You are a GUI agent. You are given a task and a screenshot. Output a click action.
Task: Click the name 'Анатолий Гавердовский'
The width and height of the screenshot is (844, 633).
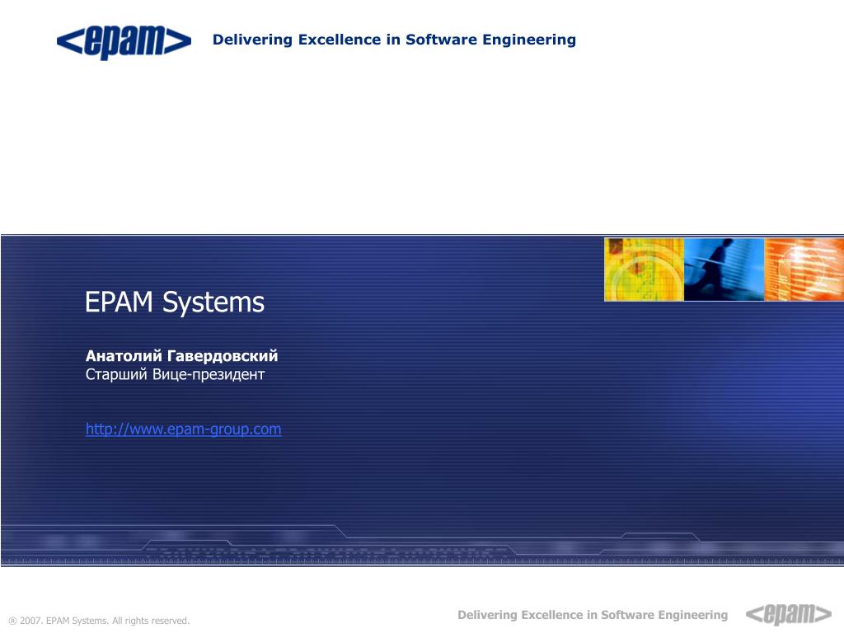(x=181, y=356)
